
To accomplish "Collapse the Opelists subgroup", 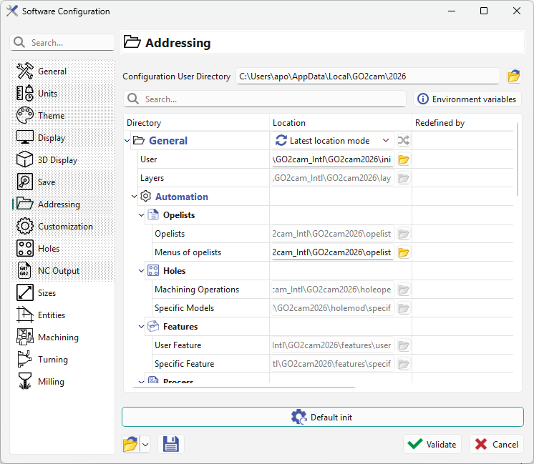I will pos(140,215).
